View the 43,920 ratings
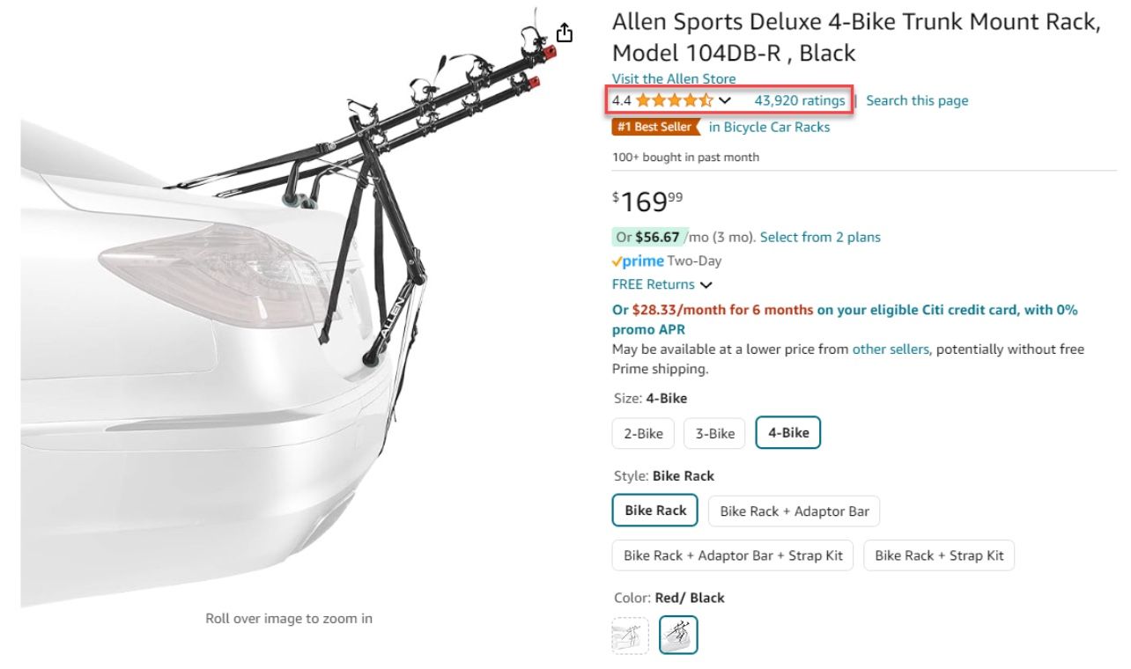 [798, 99]
